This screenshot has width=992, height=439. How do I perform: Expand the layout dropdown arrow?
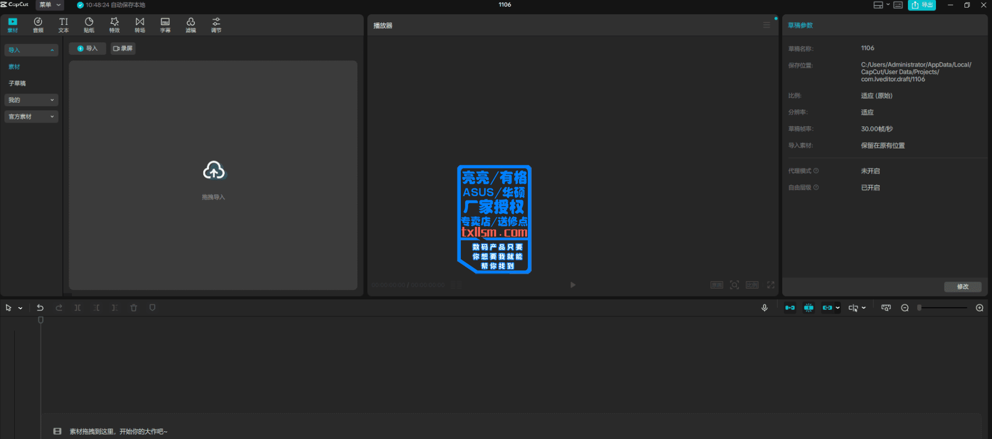point(888,5)
